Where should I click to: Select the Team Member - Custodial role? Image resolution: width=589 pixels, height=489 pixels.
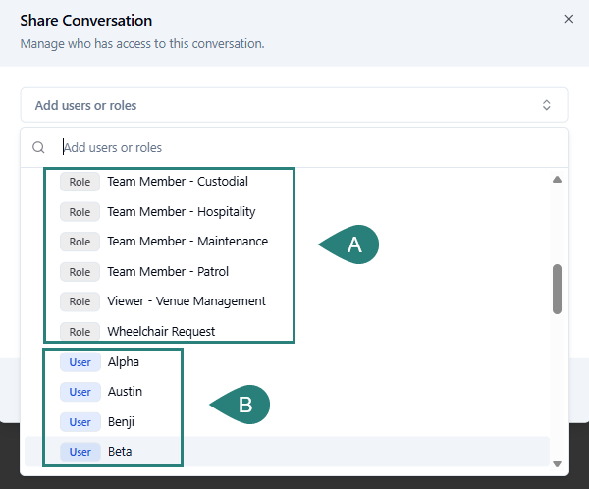[x=177, y=182]
